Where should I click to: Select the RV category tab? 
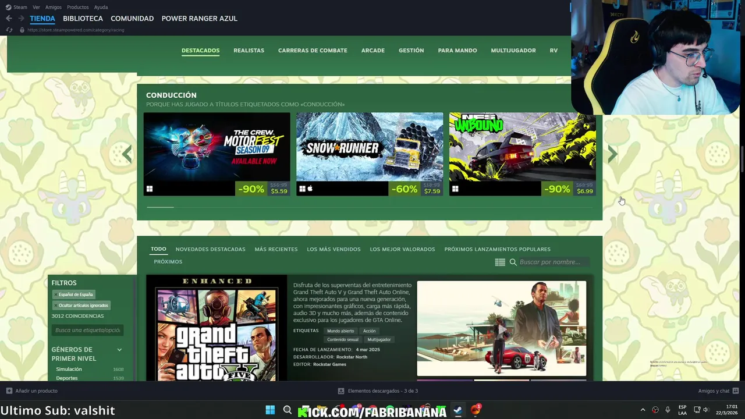(x=554, y=51)
